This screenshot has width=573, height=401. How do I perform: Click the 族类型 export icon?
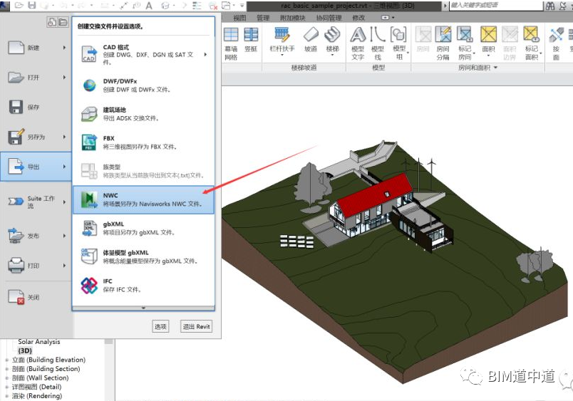89,171
